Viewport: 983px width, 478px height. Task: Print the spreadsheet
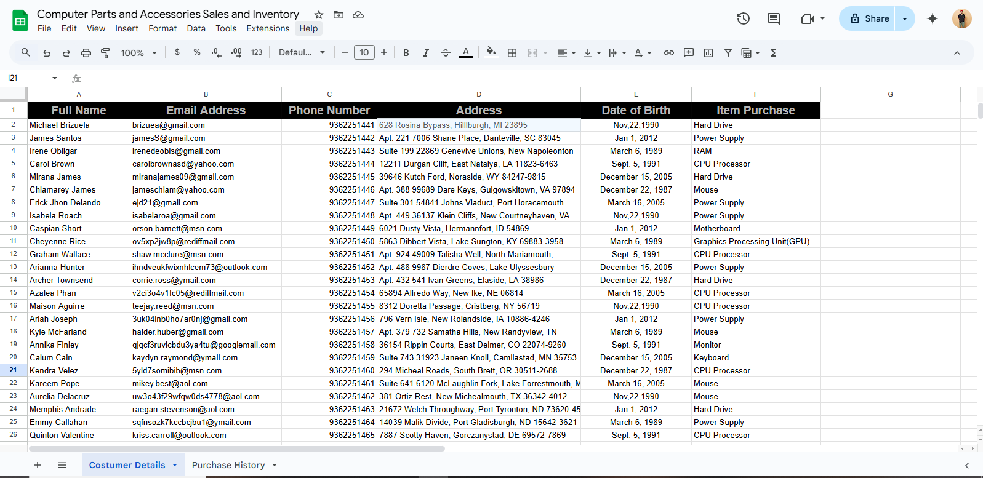86,53
